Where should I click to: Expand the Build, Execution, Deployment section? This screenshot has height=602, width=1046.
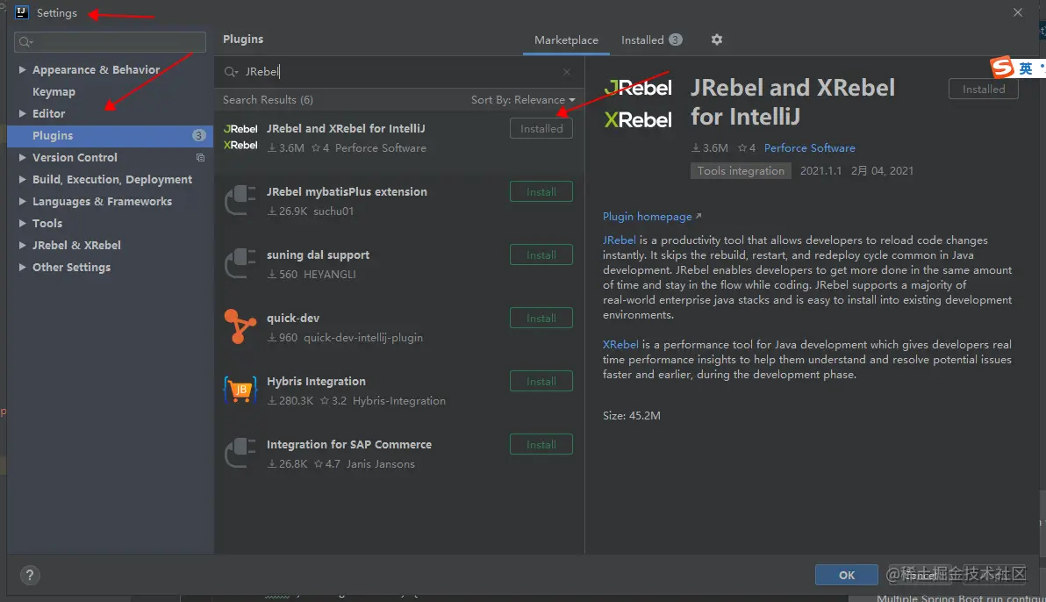tap(22, 180)
